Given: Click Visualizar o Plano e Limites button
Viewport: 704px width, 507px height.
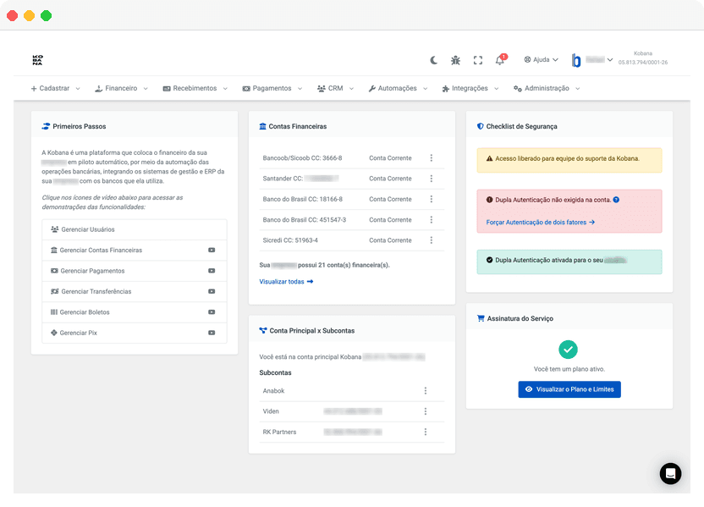Looking at the screenshot, I should (569, 389).
